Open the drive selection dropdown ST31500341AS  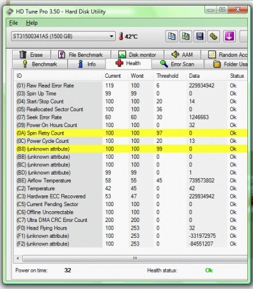click(63, 36)
